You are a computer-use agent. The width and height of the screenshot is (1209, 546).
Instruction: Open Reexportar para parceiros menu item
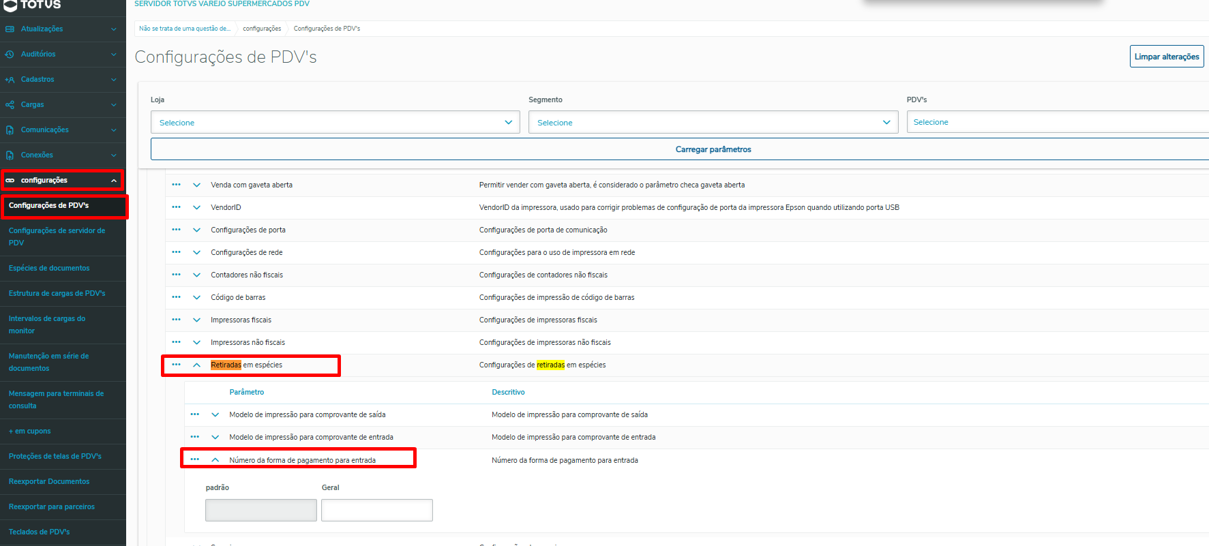(63, 506)
